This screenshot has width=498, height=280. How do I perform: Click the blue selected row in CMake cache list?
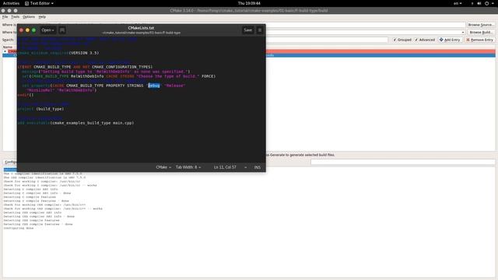coord(381,55)
